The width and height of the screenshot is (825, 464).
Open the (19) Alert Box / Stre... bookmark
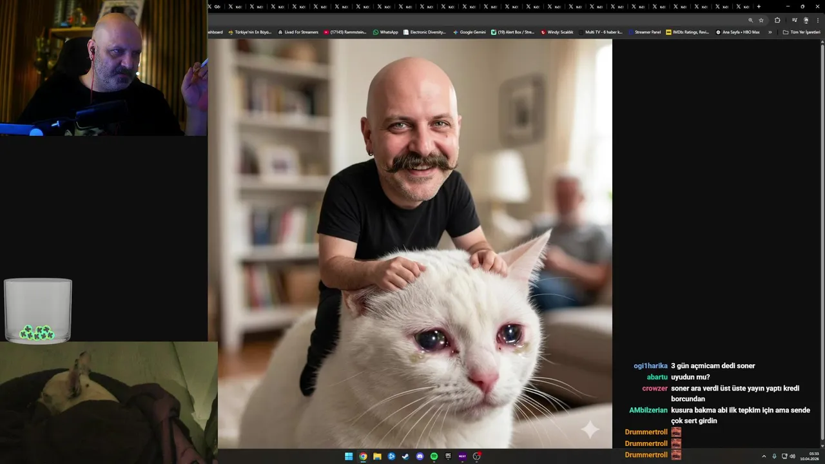(513, 32)
